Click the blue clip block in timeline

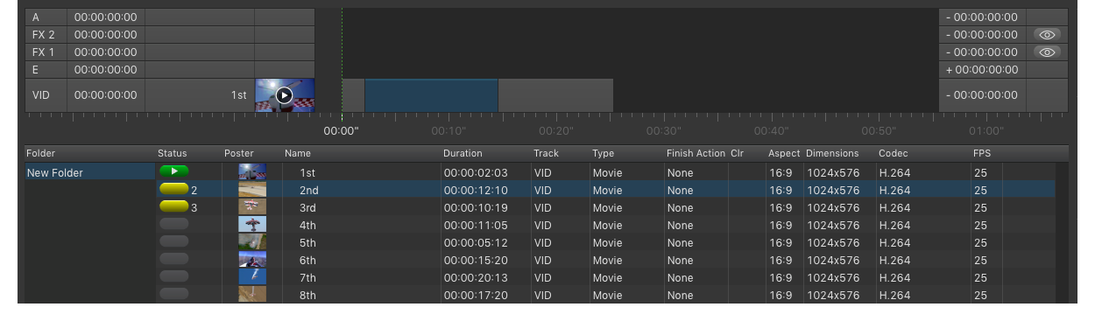click(431, 95)
